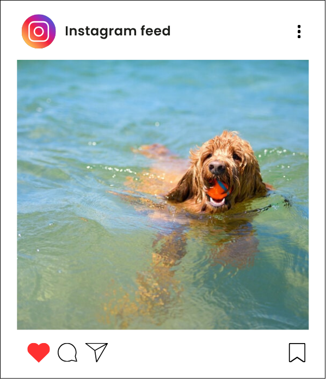Viewport: 326px width, 379px height.
Task: Click the blue stripe on the ball
Action: (223, 185)
